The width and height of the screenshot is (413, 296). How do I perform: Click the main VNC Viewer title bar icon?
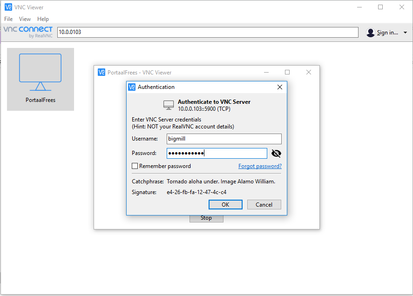click(x=8, y=7)
